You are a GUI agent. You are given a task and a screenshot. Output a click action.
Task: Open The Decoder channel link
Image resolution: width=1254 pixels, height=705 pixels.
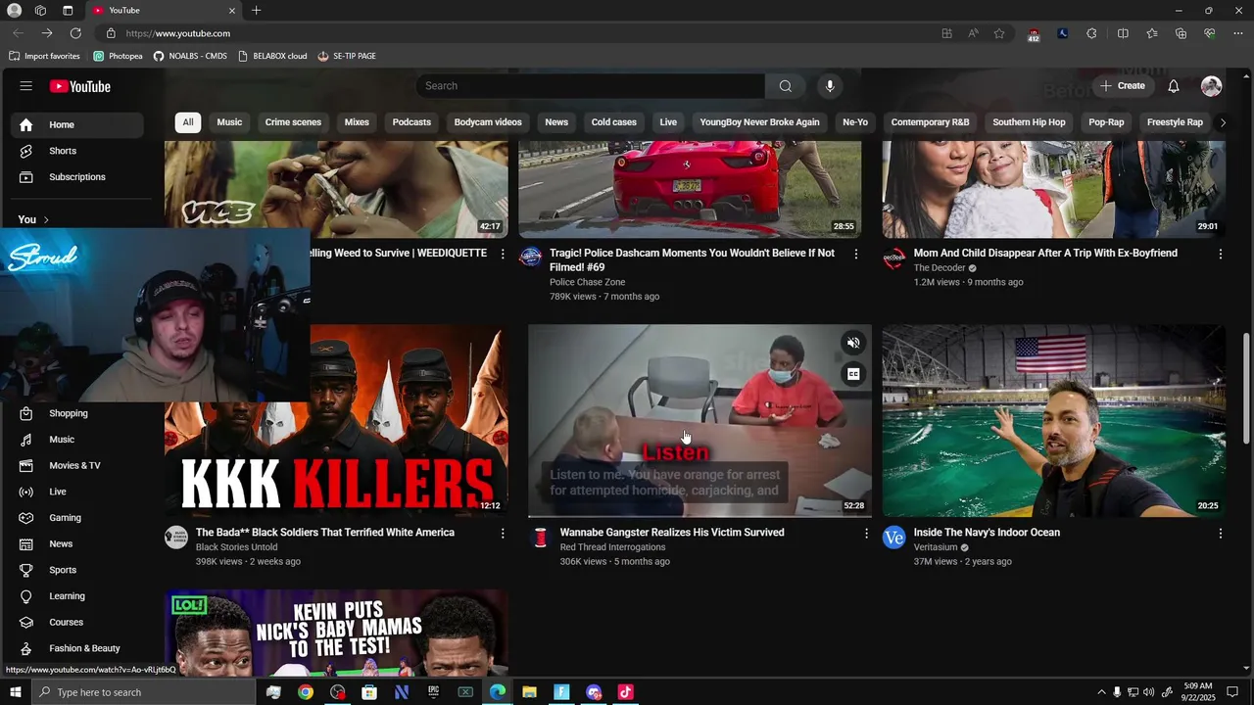click(940, 268)
